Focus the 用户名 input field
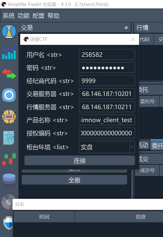 pyautogui.click(x=107, y=55)
